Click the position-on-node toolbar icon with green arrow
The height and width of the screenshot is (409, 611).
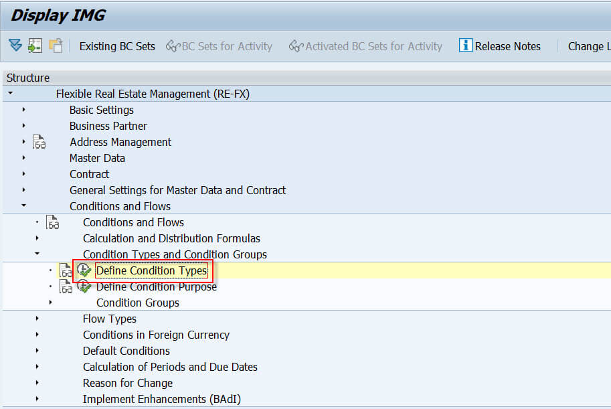pyautogui.click(x=35, y=46)
